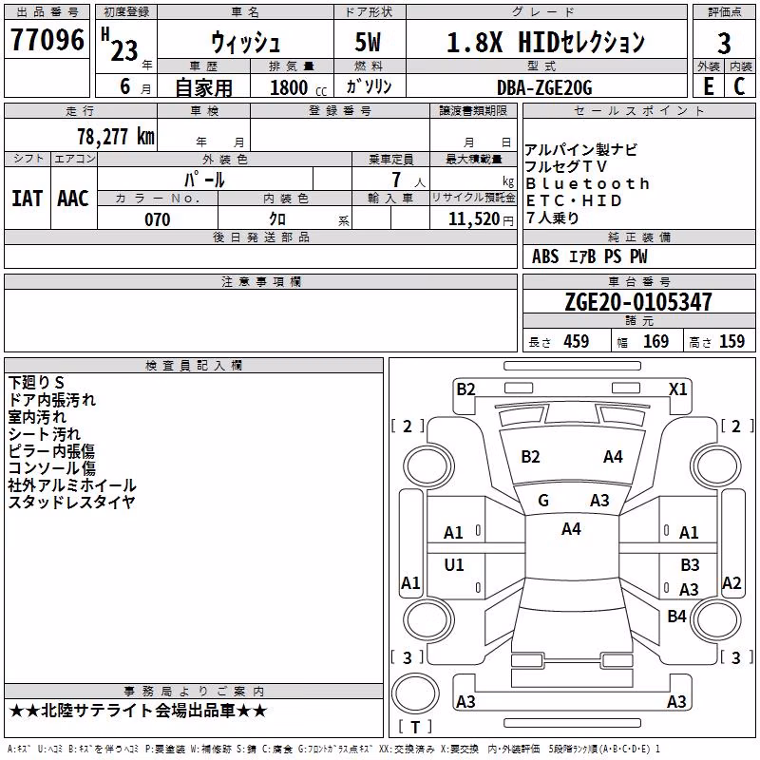Click the interior grade C
The image size is (760, 760).
pos(739,86)
